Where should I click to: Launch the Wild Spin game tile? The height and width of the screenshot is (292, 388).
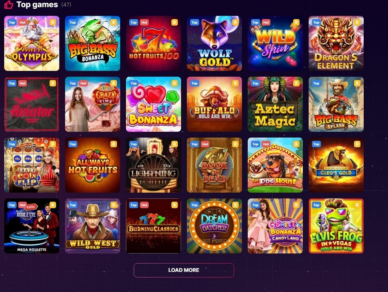(x=275, y=43)
